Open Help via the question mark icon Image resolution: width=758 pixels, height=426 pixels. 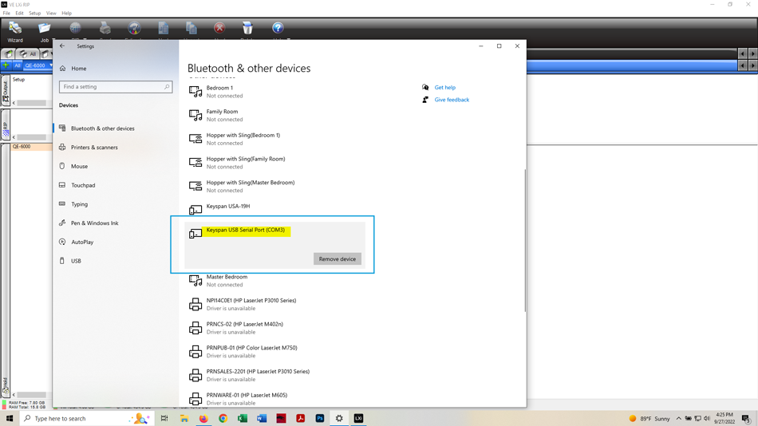(278, 30)
